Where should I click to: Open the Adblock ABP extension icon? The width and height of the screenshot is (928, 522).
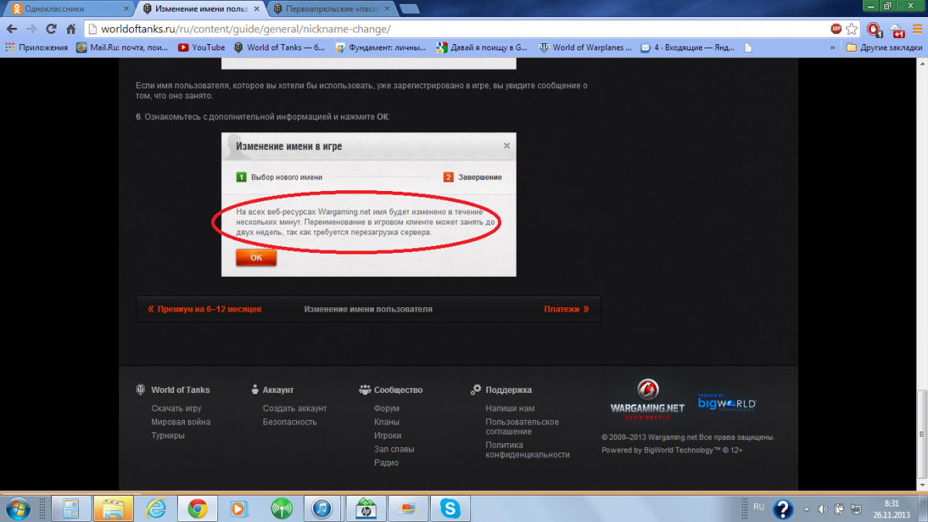[x=836, y=29]
